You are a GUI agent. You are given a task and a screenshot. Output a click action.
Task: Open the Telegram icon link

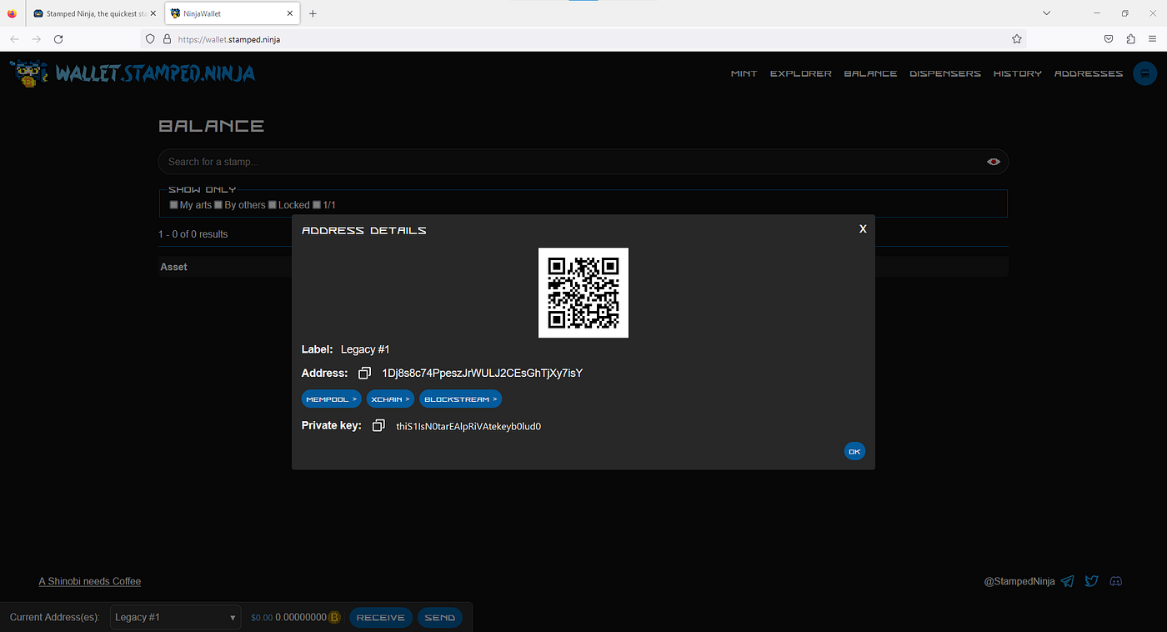[x=1068, y=581]
